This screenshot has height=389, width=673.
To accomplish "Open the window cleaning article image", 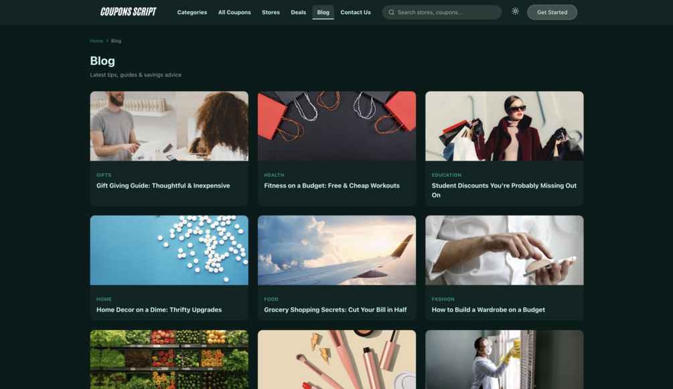I will (504, 360).
